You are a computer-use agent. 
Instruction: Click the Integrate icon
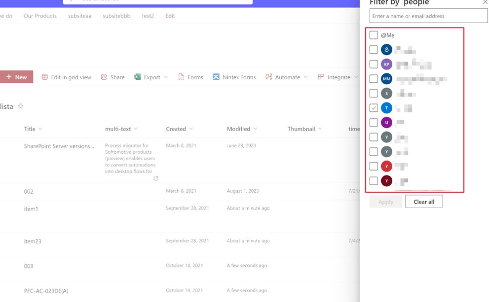(x=320, y=76)
